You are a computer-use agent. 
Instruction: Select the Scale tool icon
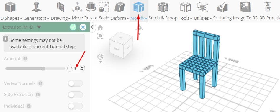(x=104, y=7)
